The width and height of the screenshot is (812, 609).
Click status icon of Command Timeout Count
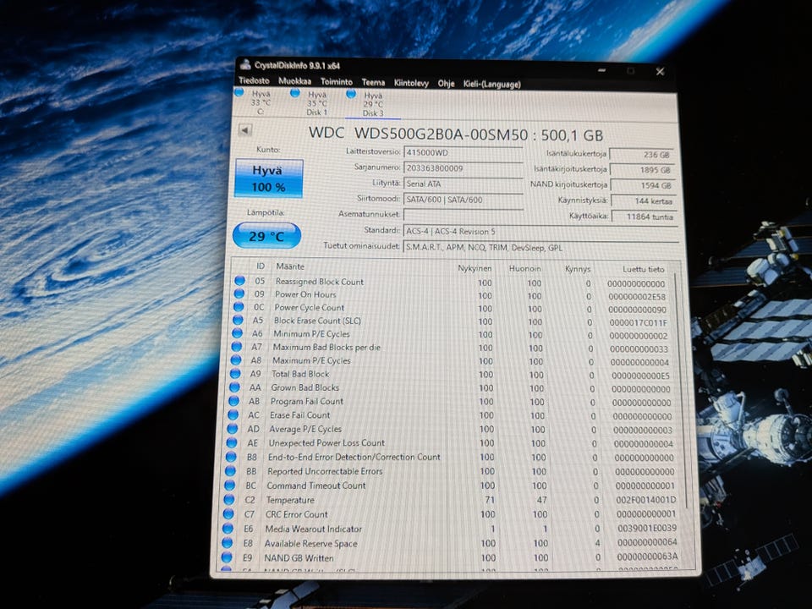[229, 486]
